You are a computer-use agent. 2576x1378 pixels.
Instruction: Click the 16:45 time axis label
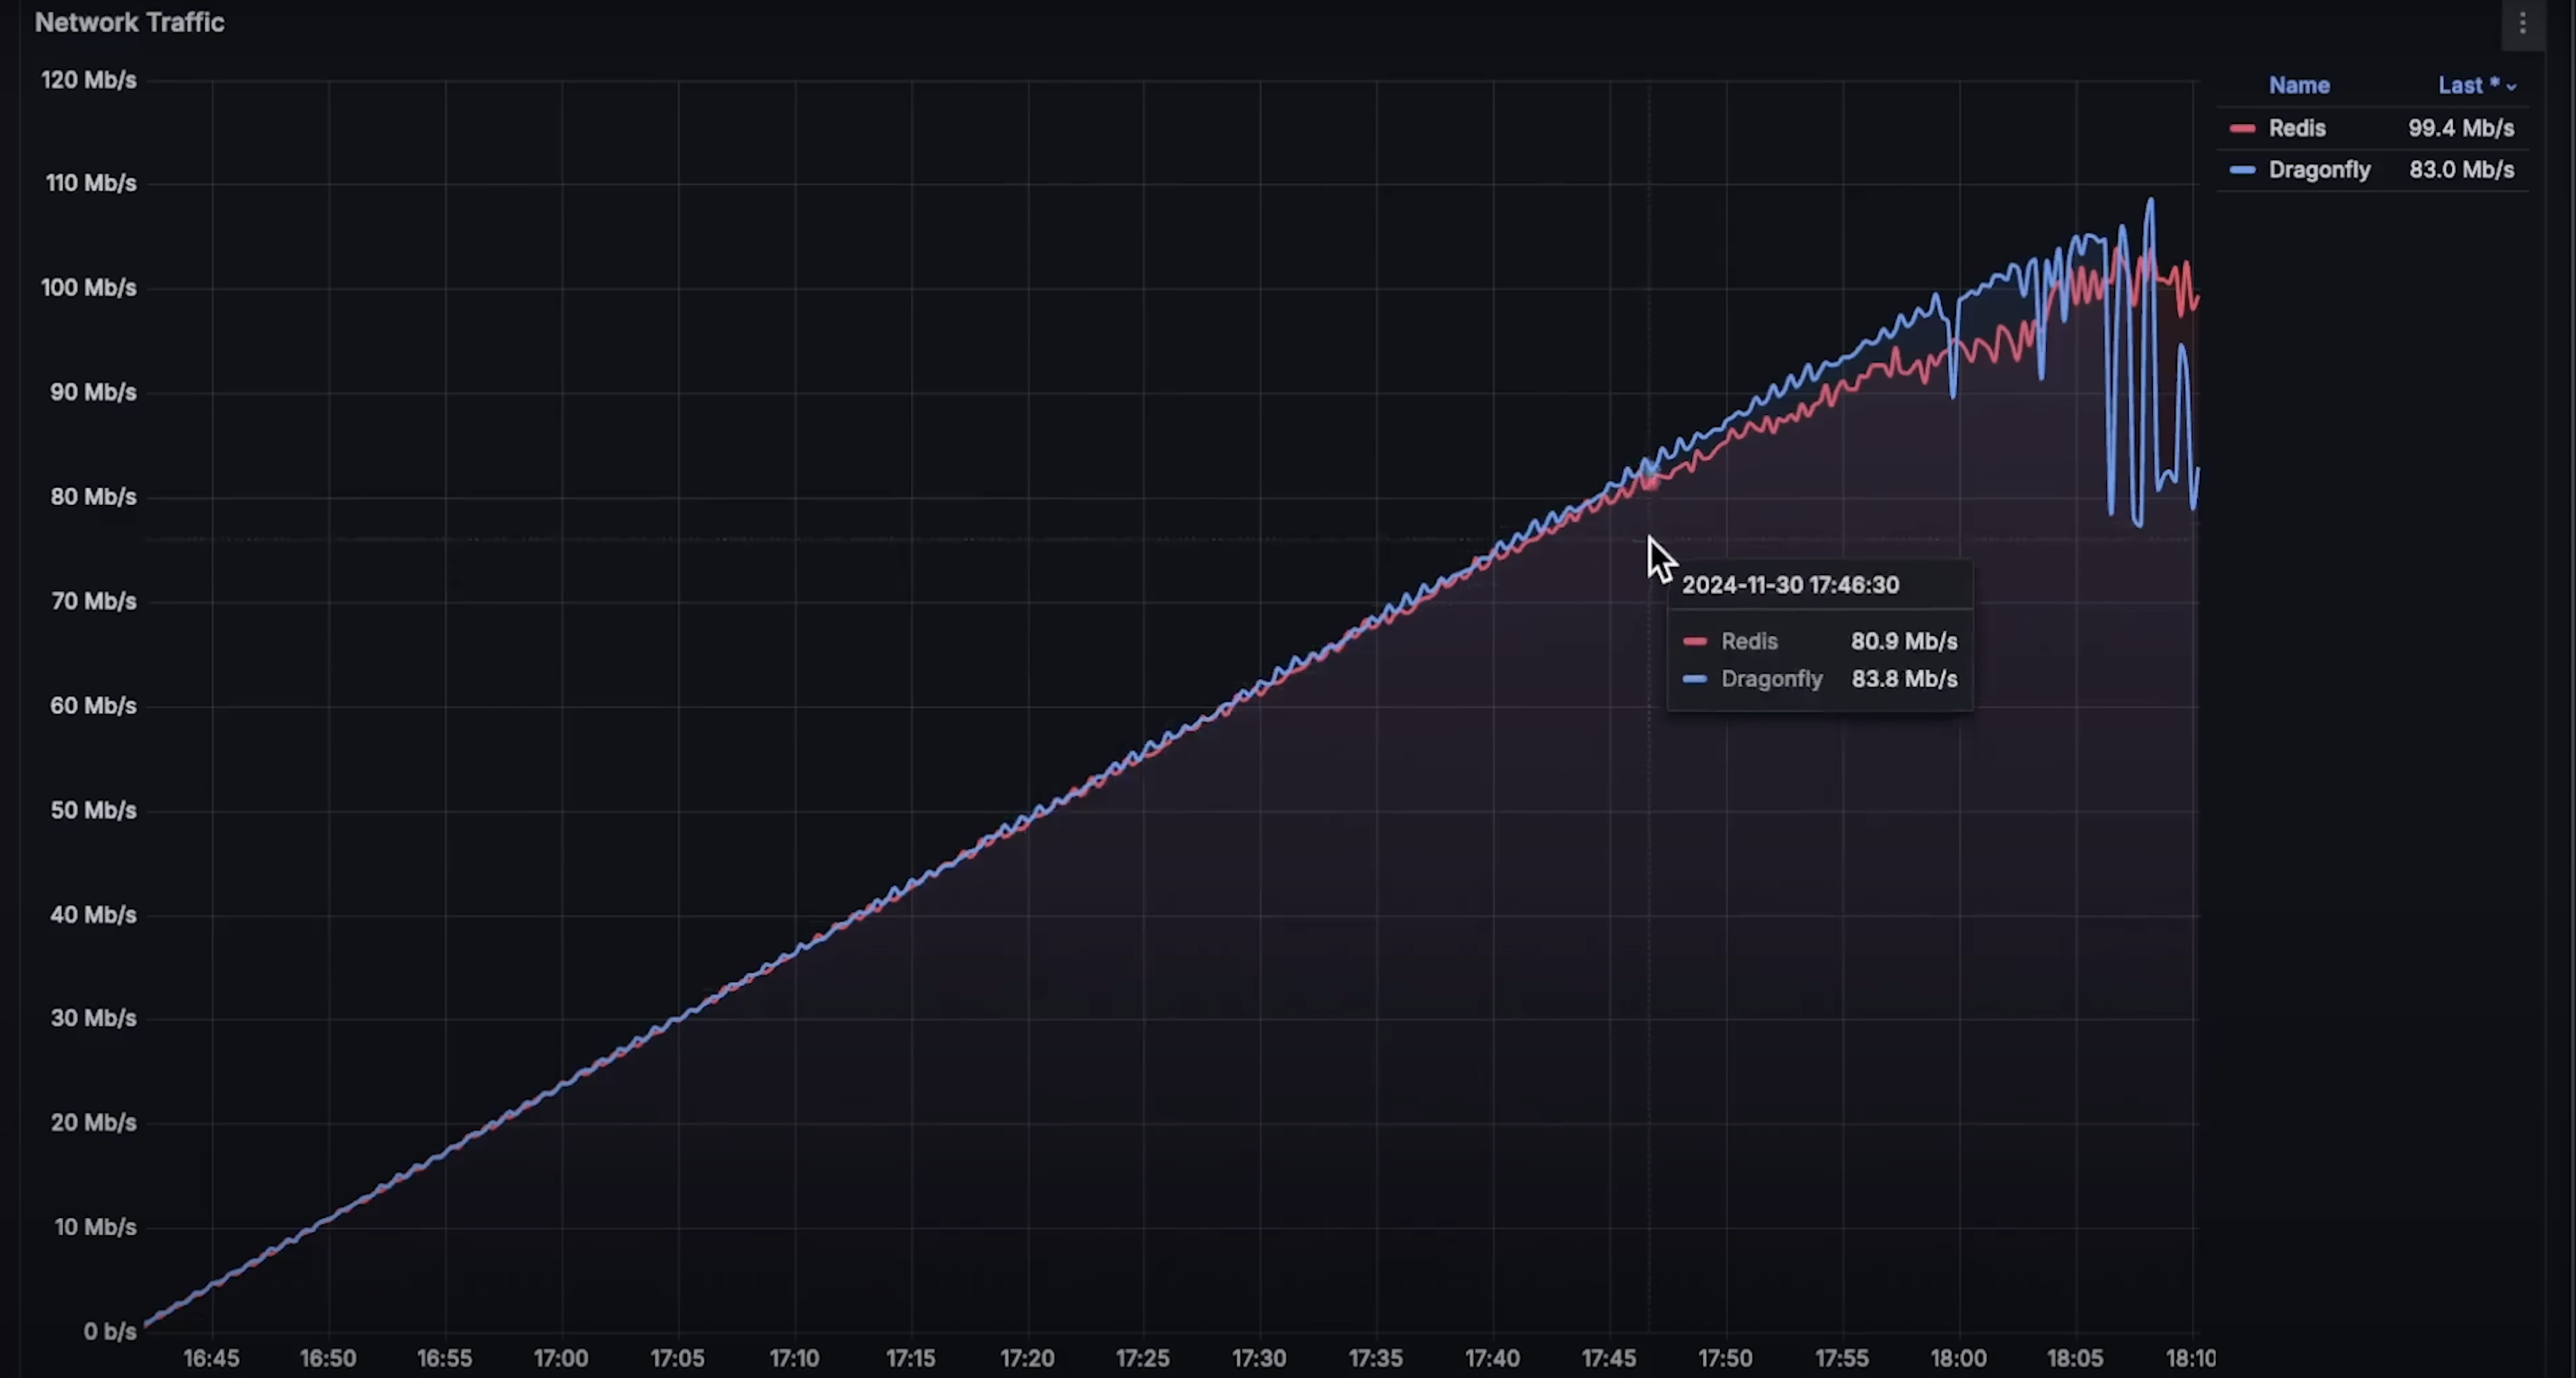(x=211, y=1358)
